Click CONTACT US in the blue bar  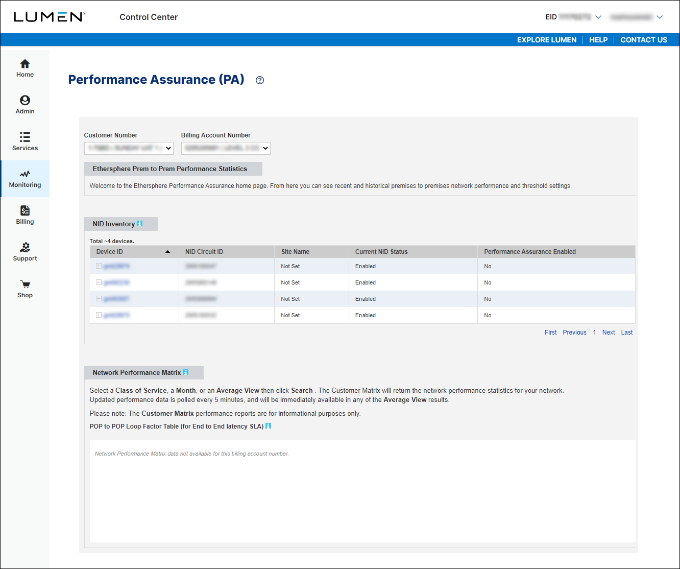[x=644, y=40]
